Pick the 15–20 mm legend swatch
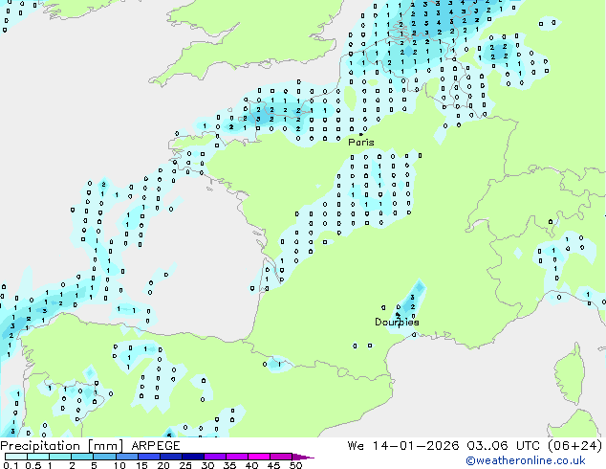 point(148,457)
